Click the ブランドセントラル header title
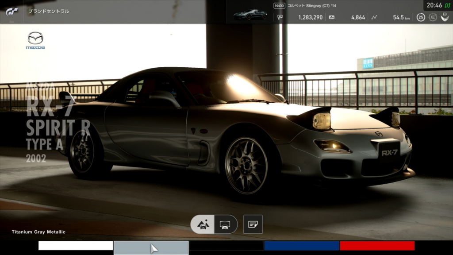This screenshot has width=453, height=255. (x=49, y=11)
